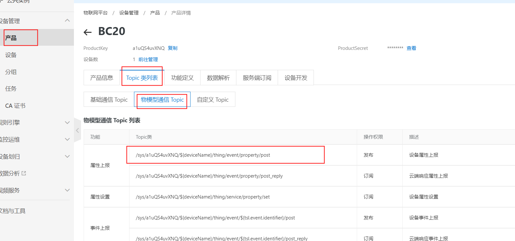Image resolution: width=515 pixels, height=241 pixels.
Task: Click the 功能 column header
Action: tap(95, 137)
